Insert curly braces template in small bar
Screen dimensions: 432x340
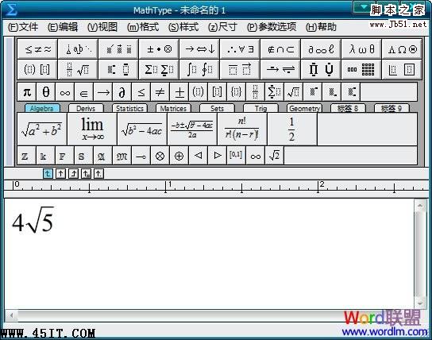[x=237, y=92]
